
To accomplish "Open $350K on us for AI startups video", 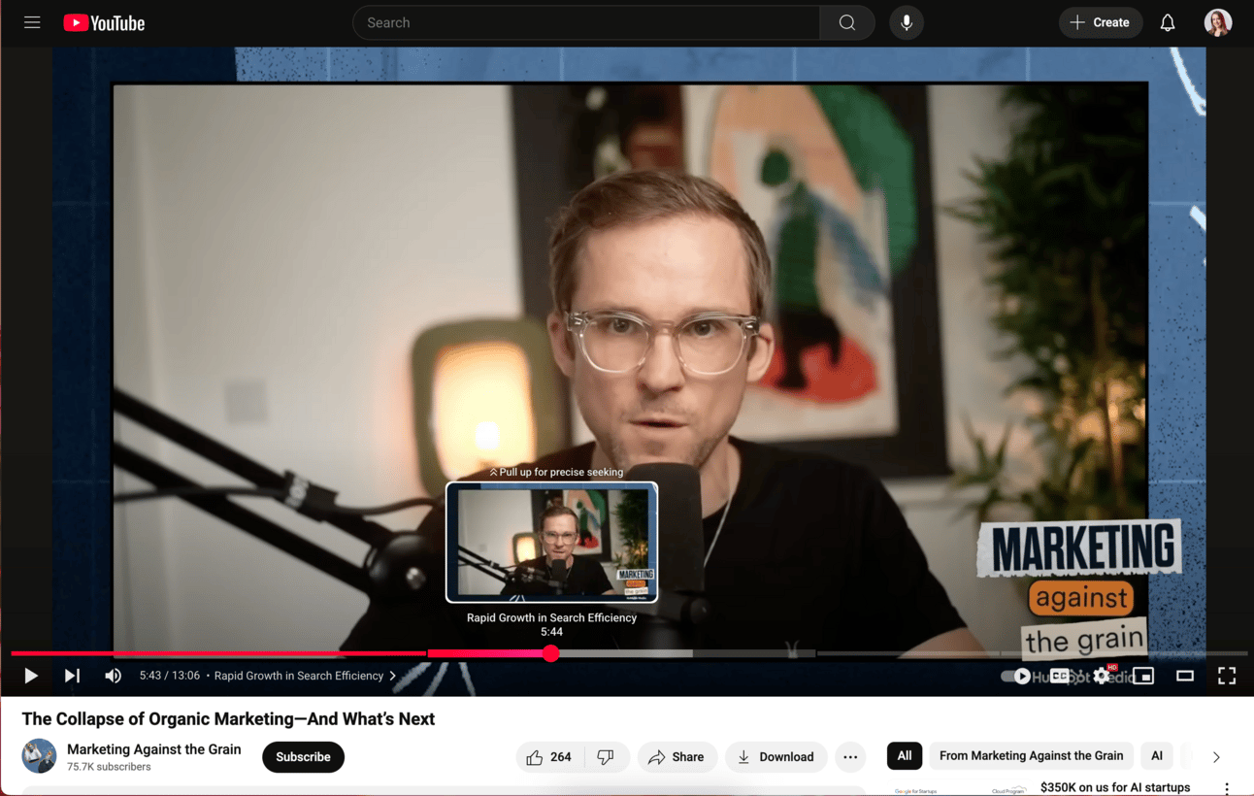I will [1115, 787].
